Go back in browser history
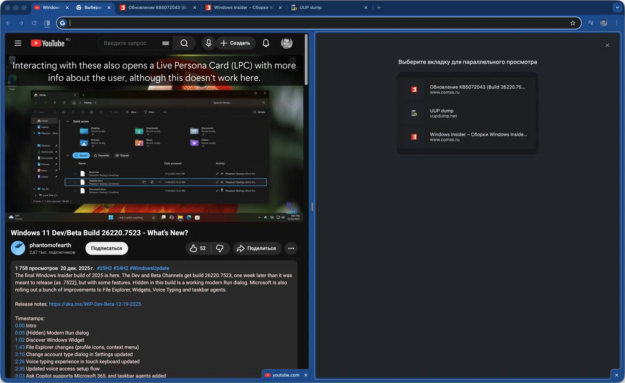The height and width of the screenshot is (383, 625). tap(8, 23)
